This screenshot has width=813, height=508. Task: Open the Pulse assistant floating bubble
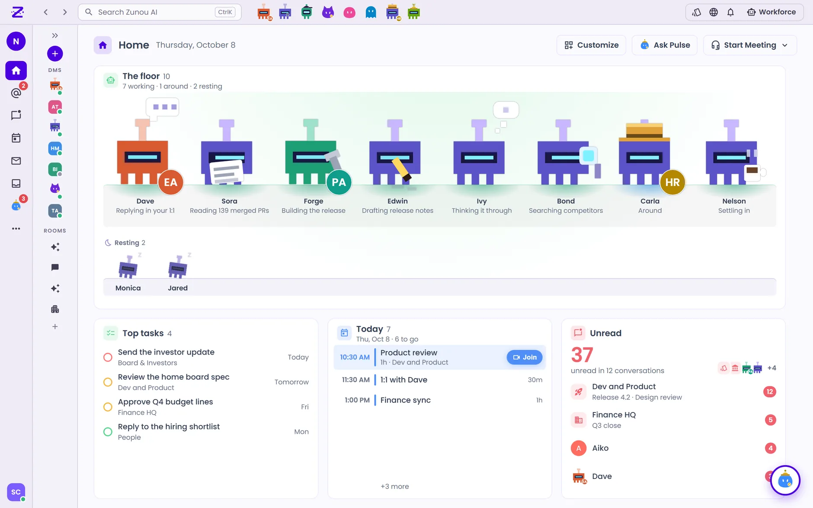(x=785, y=480)
